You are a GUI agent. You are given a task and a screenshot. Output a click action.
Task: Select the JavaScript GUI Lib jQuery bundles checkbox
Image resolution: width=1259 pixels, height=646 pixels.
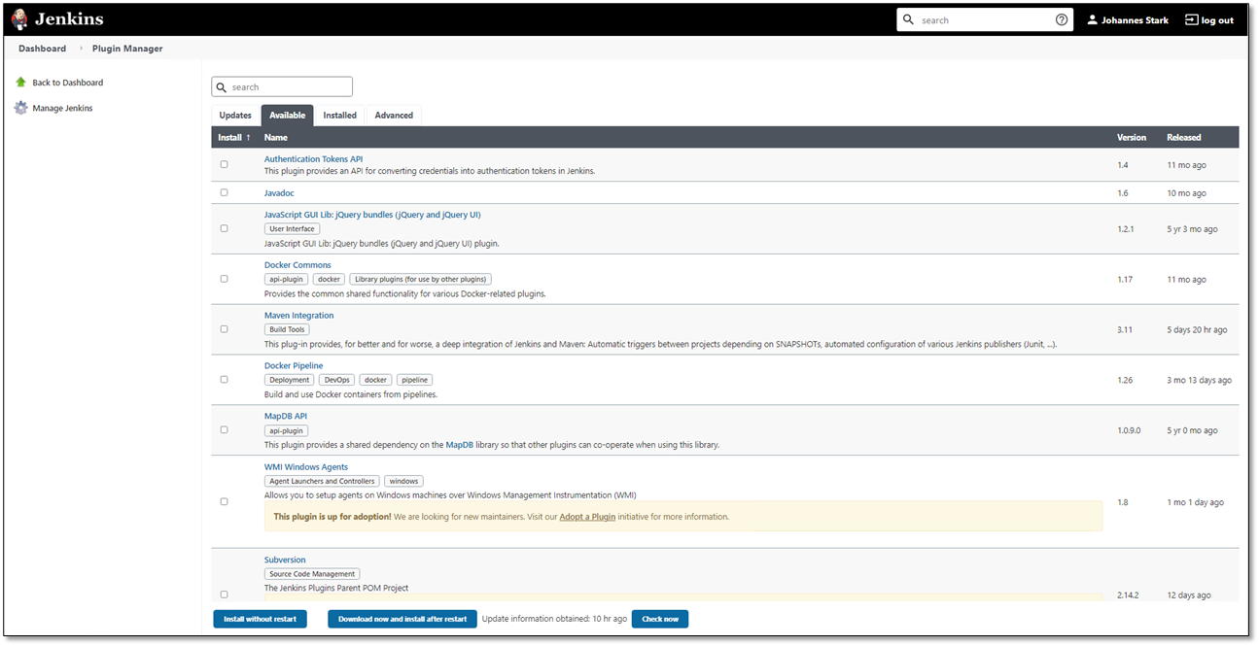[224, 228]
